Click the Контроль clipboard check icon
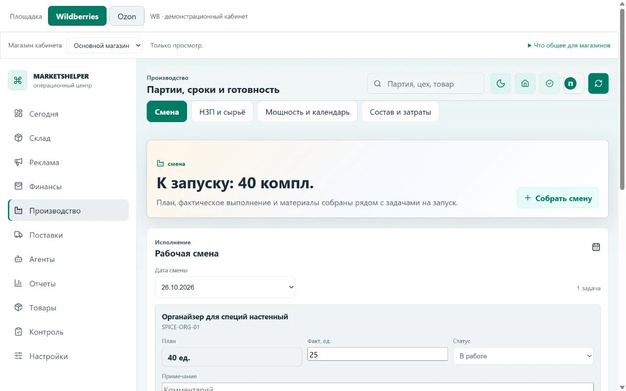This screenshot has height=391, width=626. [18, 332]
